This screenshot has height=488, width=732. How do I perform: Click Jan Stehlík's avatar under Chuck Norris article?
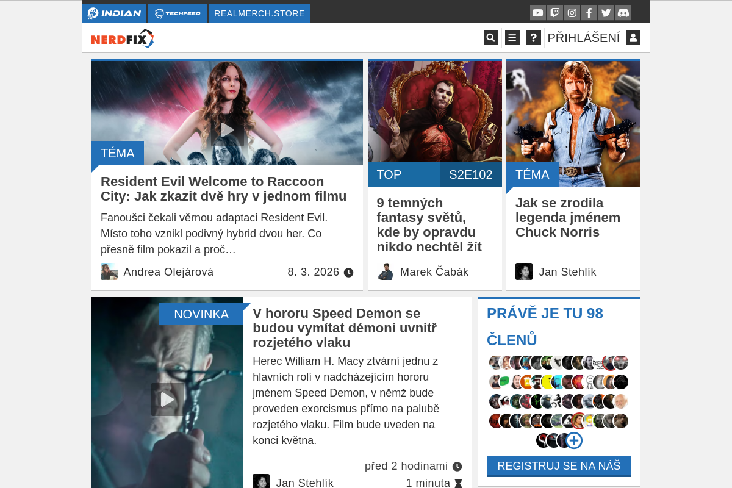click(x=524, y=271)
